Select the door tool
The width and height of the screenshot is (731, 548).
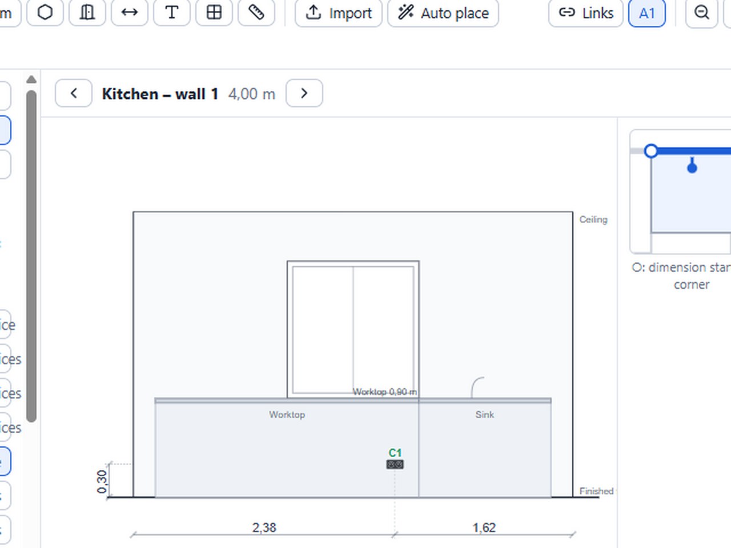(87, 12)
